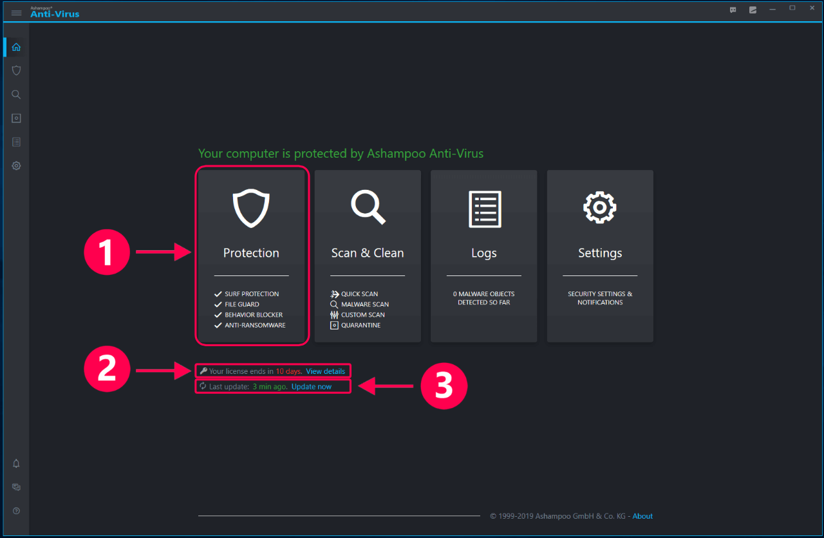Click the Ashampoo Anti-Virus logo
Image resolution: width=824 pixels, height=538 pixels.
tap(55, 12)
